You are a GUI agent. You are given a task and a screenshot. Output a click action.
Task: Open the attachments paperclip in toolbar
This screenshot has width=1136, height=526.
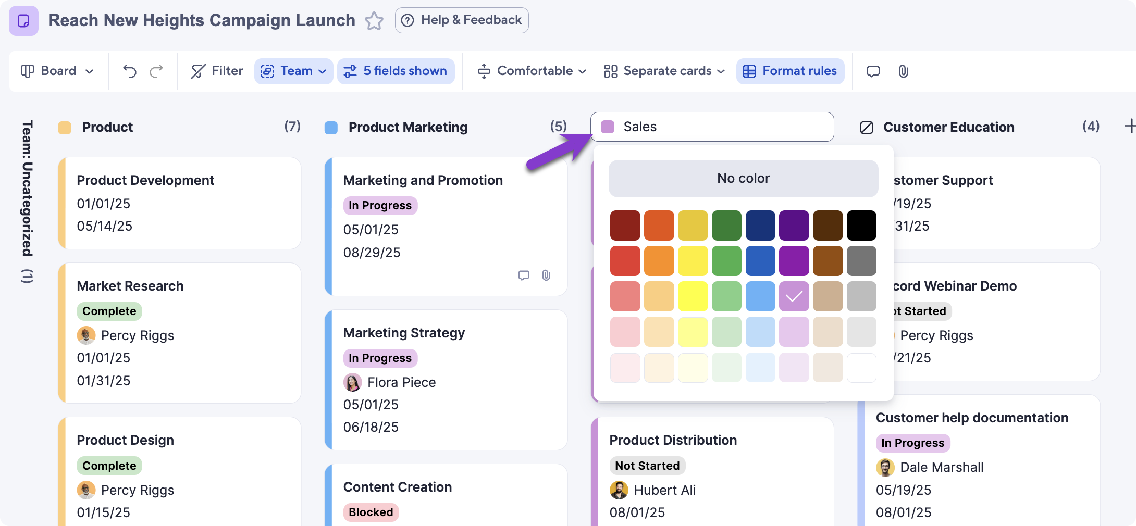click(x=903, y=71)
